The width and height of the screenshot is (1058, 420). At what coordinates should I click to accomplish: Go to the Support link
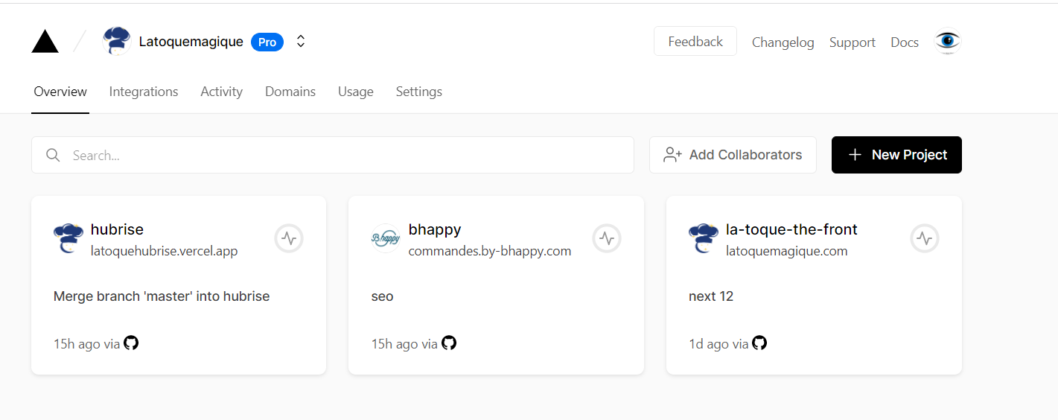853,42
